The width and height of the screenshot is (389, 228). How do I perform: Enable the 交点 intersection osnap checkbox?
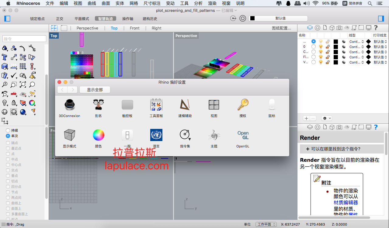click(x=8, y=170)
